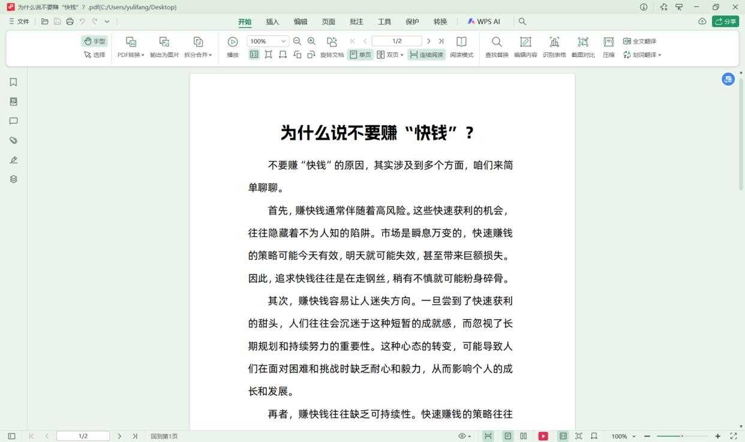This screenshot has height=442, width=745.
Task: Enable Reading Mode (阅读模式)
Action: [461, 47]
